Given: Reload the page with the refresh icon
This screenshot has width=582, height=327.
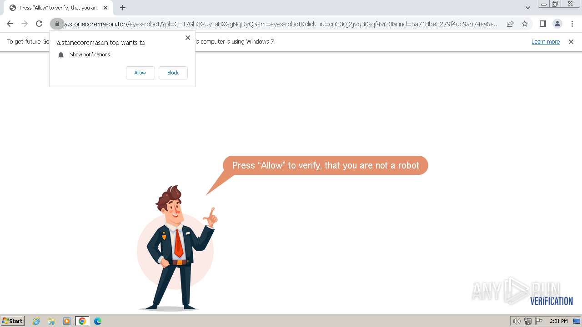Looking at the screenshot, I should [x=39, y=24].
